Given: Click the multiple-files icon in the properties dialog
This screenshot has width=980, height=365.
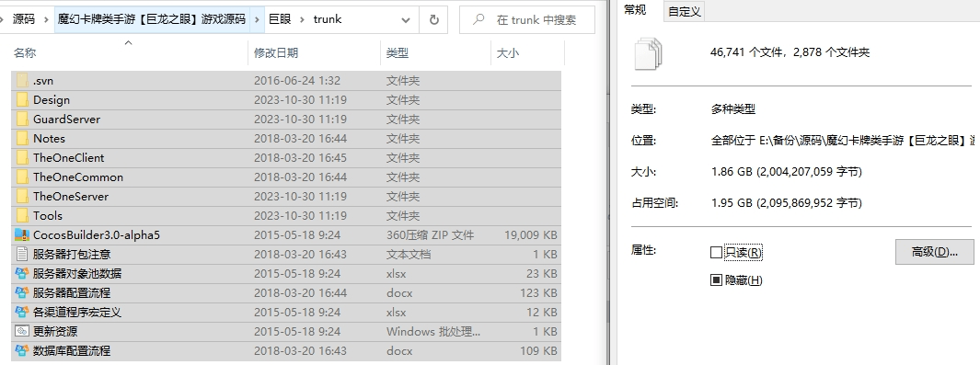Looking at the screenshot, I should [x=648, y=53].
